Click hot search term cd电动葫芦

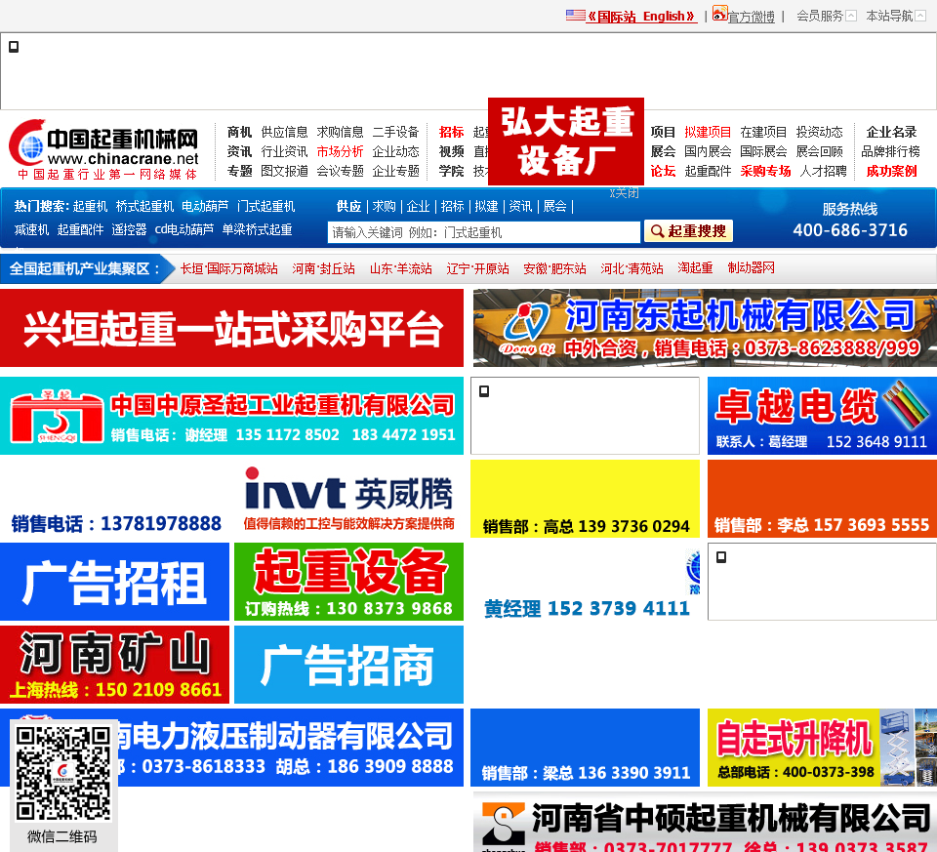pos(184,230)
